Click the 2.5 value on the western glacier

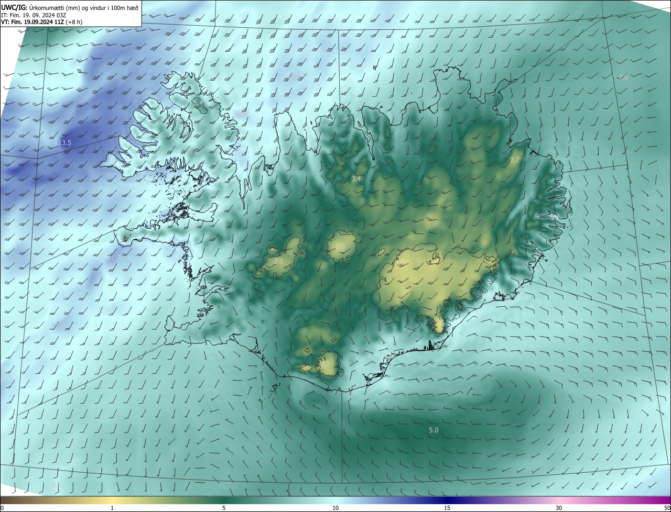click(x=278, y=261)
